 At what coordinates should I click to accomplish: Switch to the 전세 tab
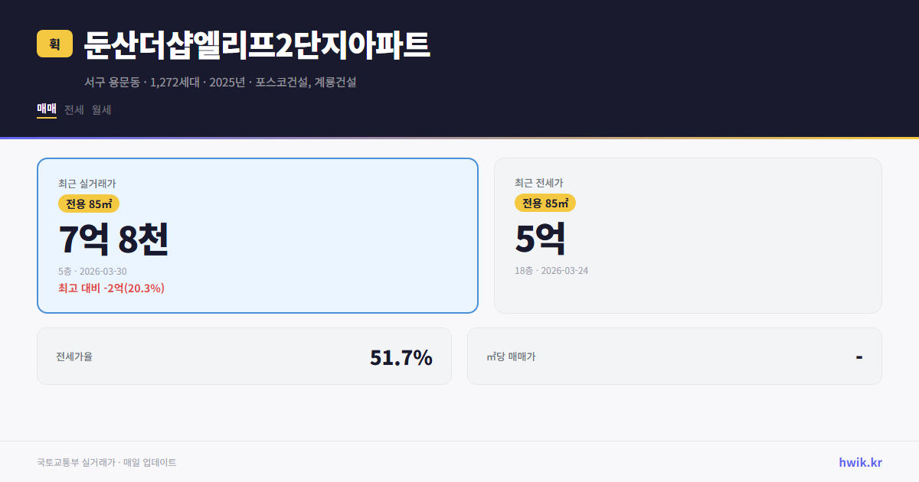(x=73, y=109)
